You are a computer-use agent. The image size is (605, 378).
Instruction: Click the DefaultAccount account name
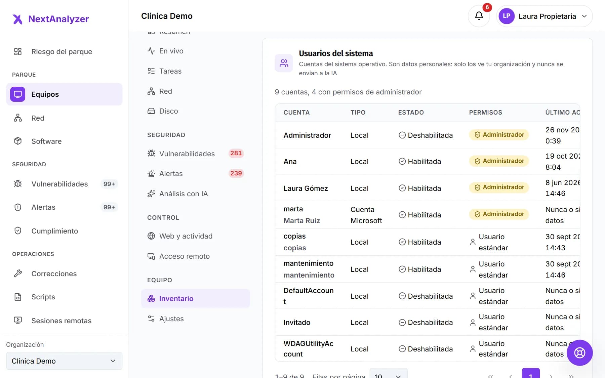pos(309,296)
